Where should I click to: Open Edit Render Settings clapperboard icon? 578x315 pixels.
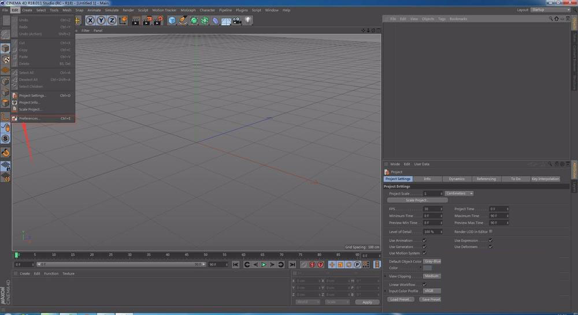[158, 21]
